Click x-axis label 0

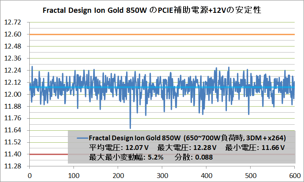pyautogui.click(x=30, y=176)
